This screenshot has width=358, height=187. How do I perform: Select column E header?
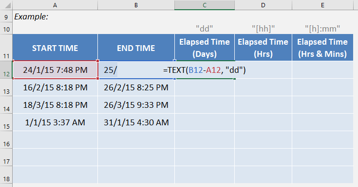pos(322,5)
